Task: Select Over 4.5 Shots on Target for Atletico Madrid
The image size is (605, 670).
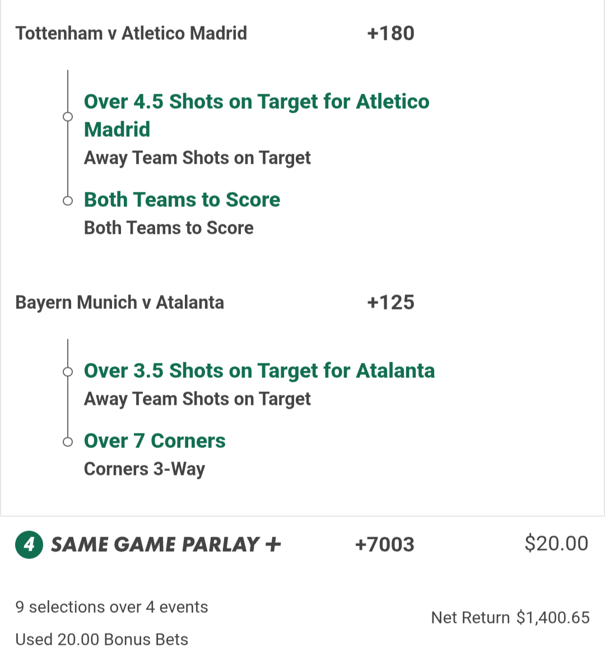Action: 256,115
